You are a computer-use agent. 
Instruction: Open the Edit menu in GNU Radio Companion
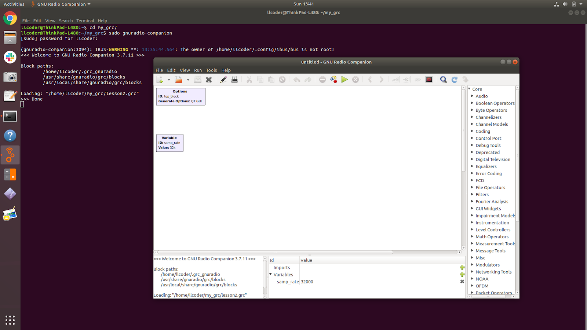[171, 70]
